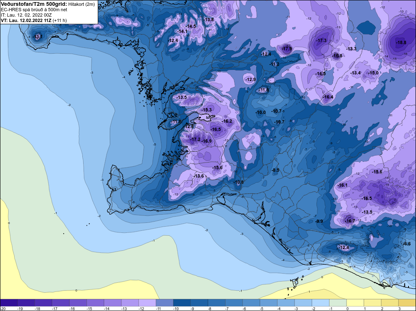The image size is (416, 311).
Task: Click the -16.2 temperature label
Action: coord(227,121)
